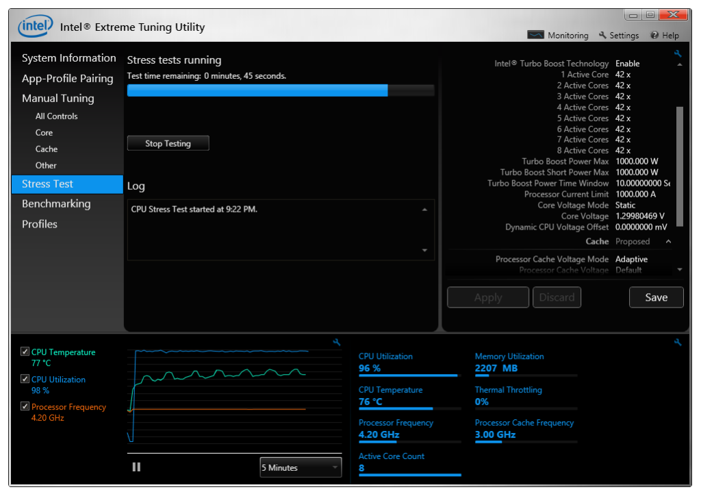Pause the monitoring graph

[x=136, y=467]
